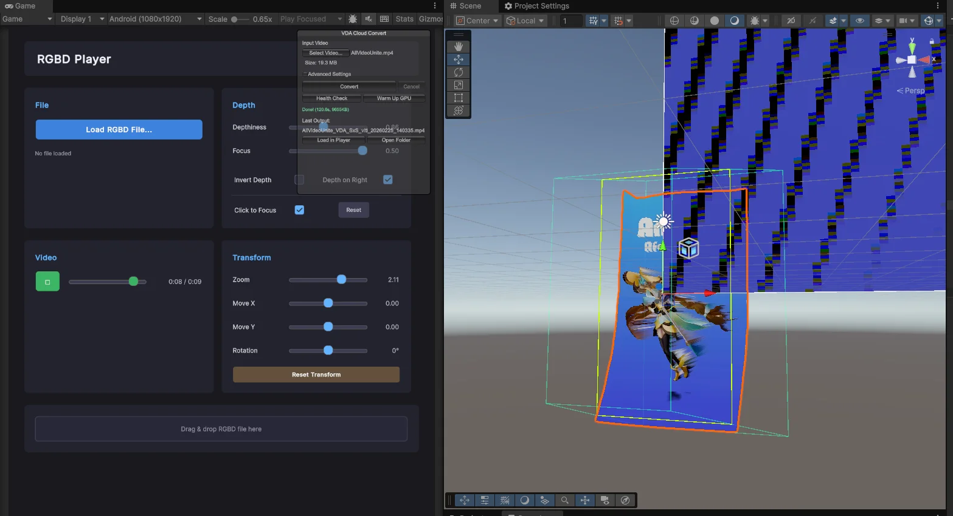953x516 pixels.
Task: Click the Warm Up GPU button
Action: pyautogui.click(x=394, y=98)
